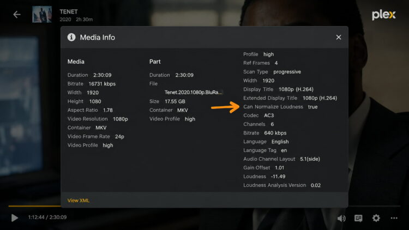Select the audio Bitrate value 640 kbps
The width and height of the screenshot is (409, 230).
[x=275, y=133]
